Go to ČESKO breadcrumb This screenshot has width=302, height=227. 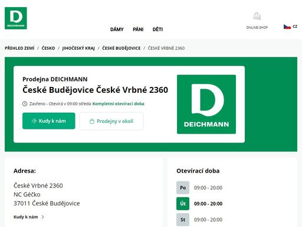pyautogui.click(x=48, y=48)
